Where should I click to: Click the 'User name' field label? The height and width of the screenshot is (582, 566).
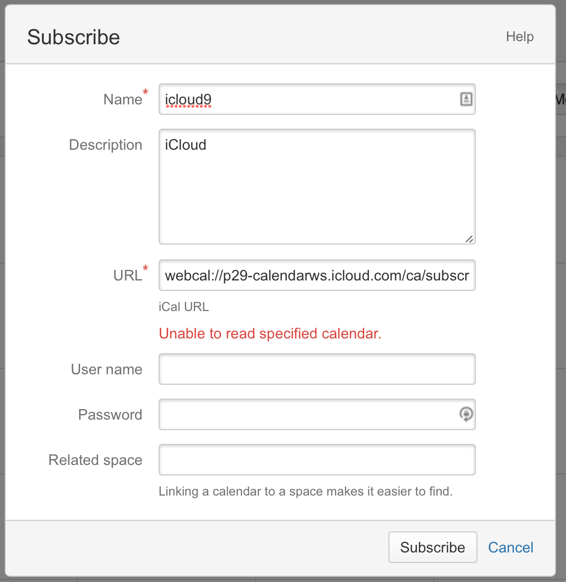tap(106, 370)
